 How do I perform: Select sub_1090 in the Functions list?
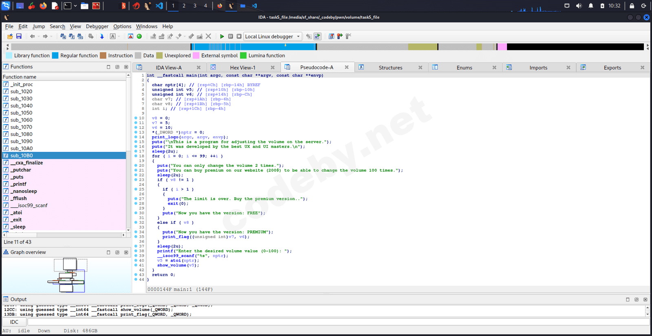coord(21,141)
